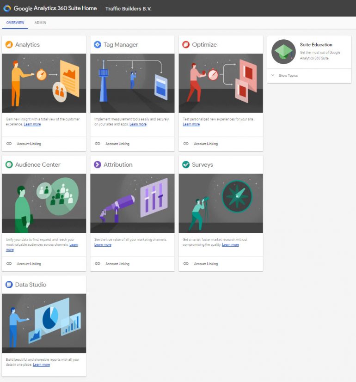Click the Attribution card title
Screen dimensions: 356x382
point(118,165)
